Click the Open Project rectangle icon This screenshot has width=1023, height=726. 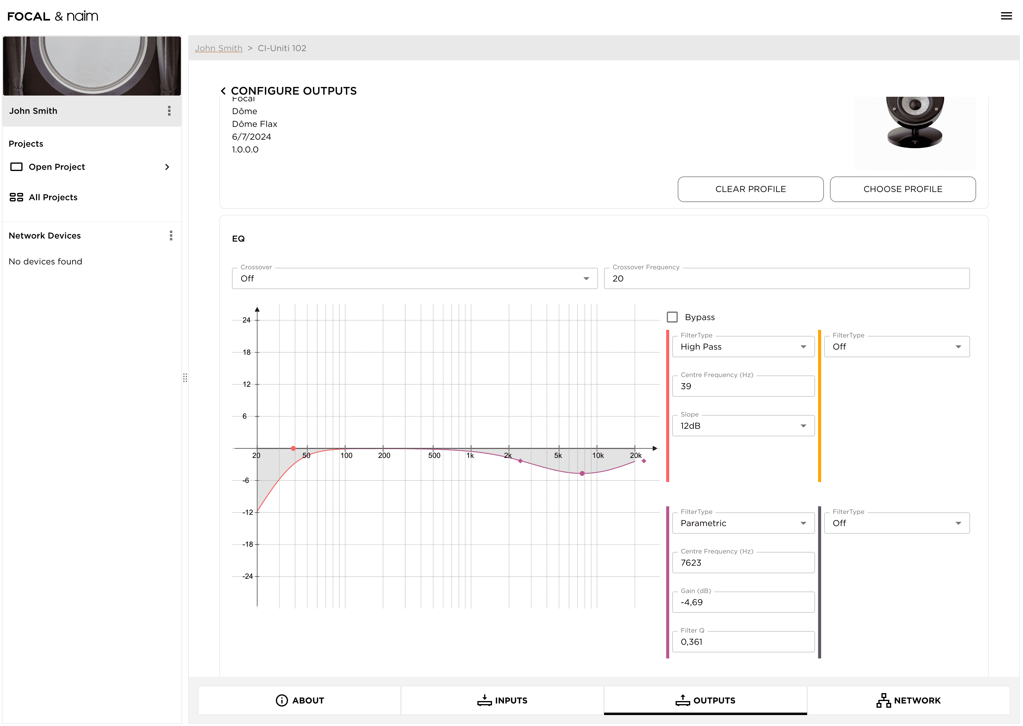16,167
